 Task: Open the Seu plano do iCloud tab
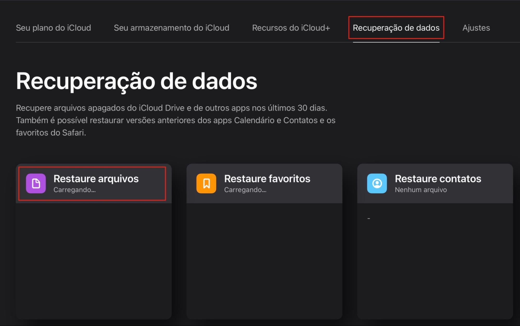pos(53,28)
